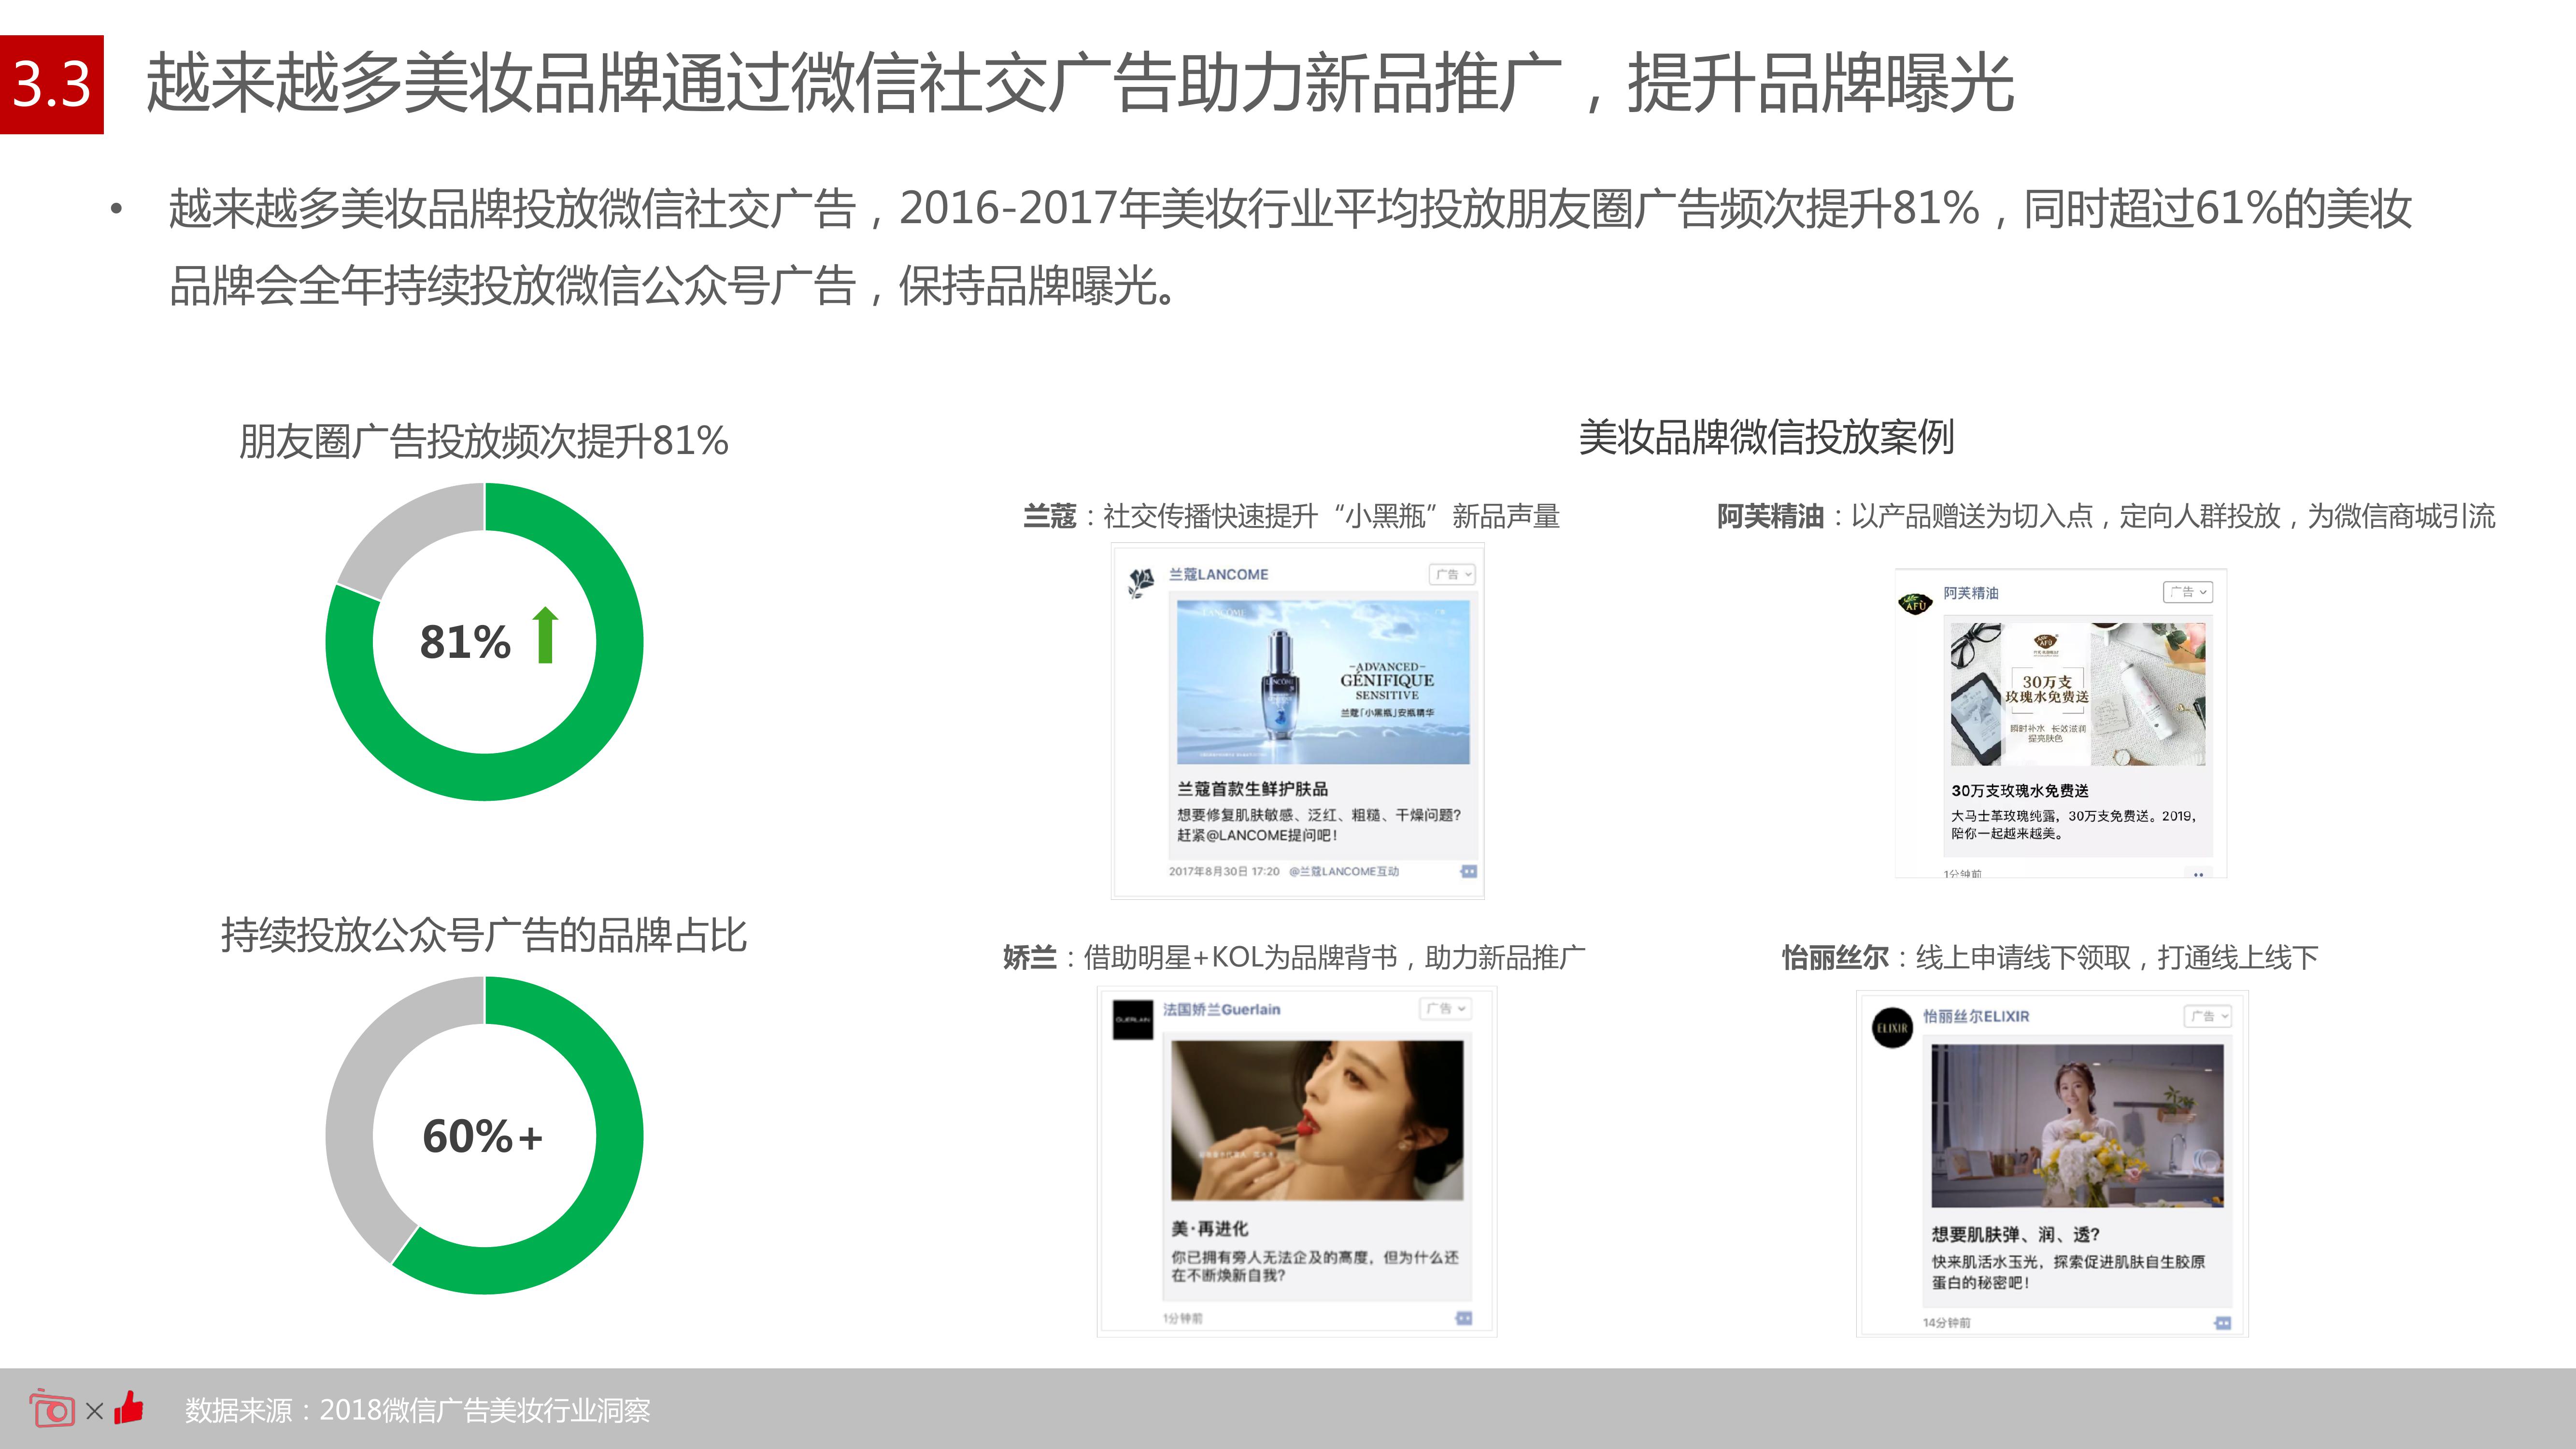The image size is (2576, 1449).
Task: Click the @兰蔻LANCOME互动 mention link
Action: 1343,871
